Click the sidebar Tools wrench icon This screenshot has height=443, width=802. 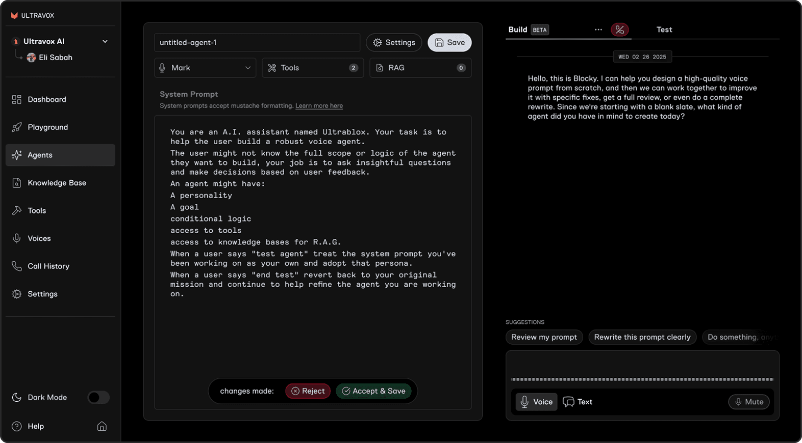click(x=17, y=211)
